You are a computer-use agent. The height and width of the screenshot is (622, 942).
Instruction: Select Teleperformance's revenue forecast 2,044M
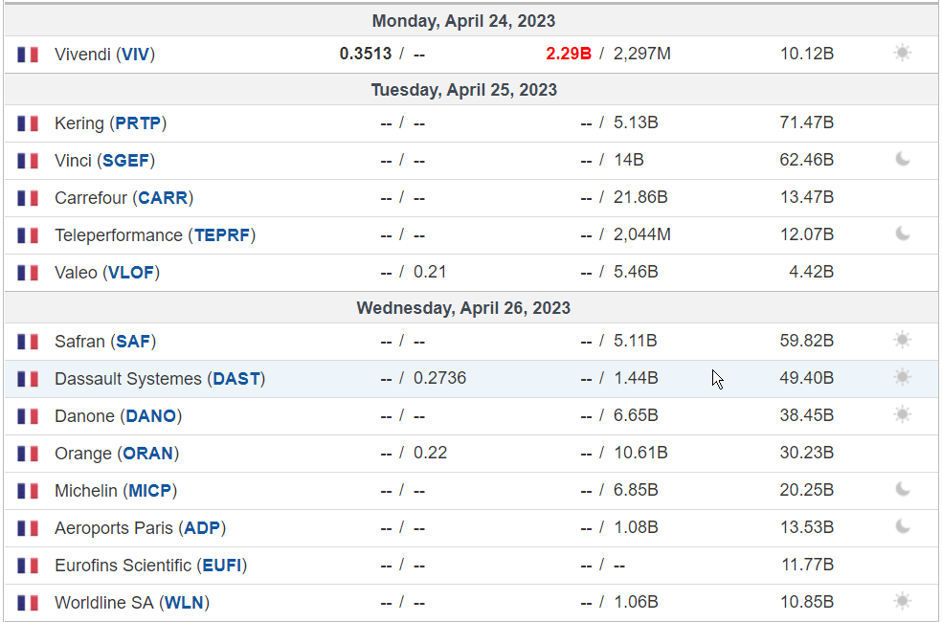click(x=641, y=234)
